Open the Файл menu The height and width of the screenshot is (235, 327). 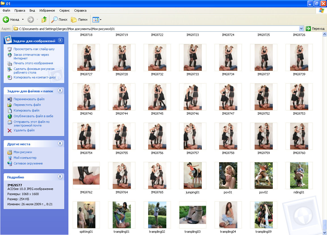pyautogui.click(x=6, y=10)
